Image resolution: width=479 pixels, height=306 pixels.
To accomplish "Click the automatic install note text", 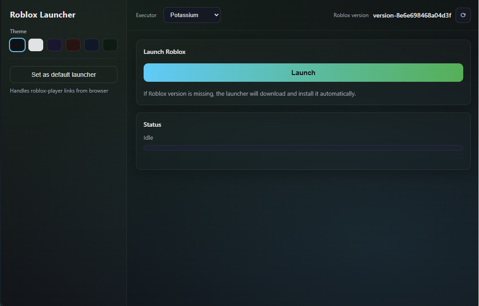I will [x=249, y=93].
